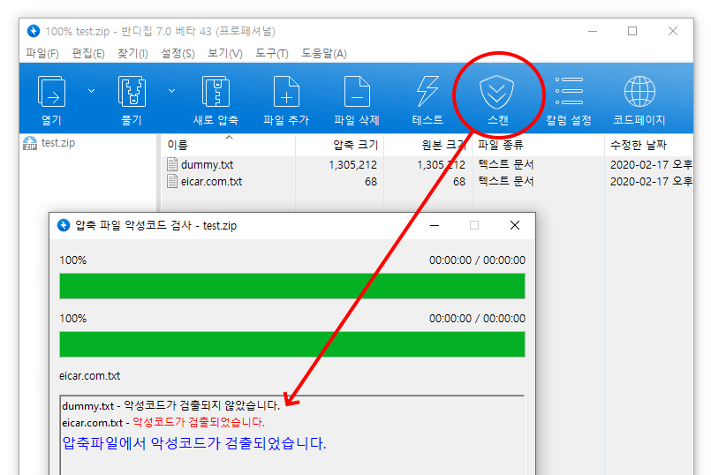
Task: Sort by the 수정한 날짜 column header
Action: [x=649, y=145]
